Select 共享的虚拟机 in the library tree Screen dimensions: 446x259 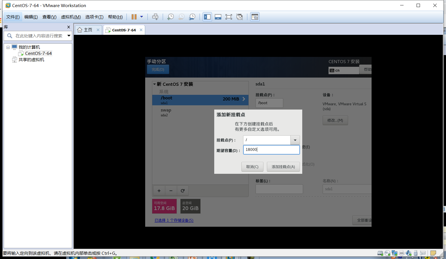(31, 60)
